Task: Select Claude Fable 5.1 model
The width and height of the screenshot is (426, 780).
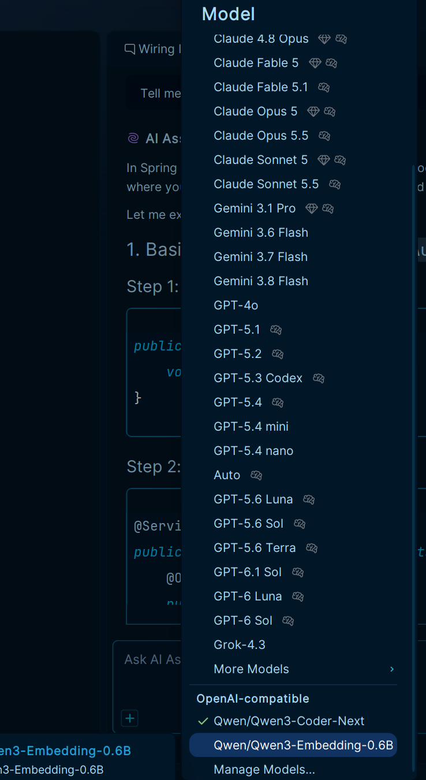Action: coord(293,87)
